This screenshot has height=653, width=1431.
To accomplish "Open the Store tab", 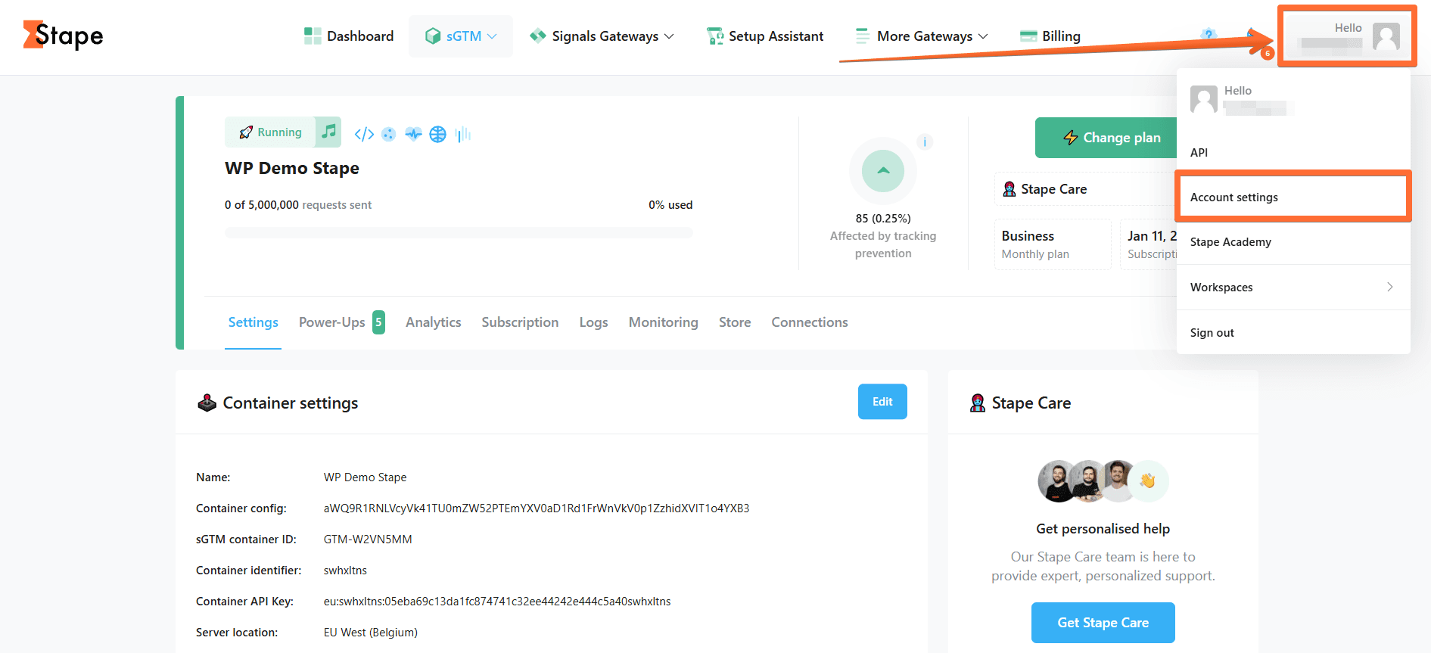I will (x=735, y=322).
